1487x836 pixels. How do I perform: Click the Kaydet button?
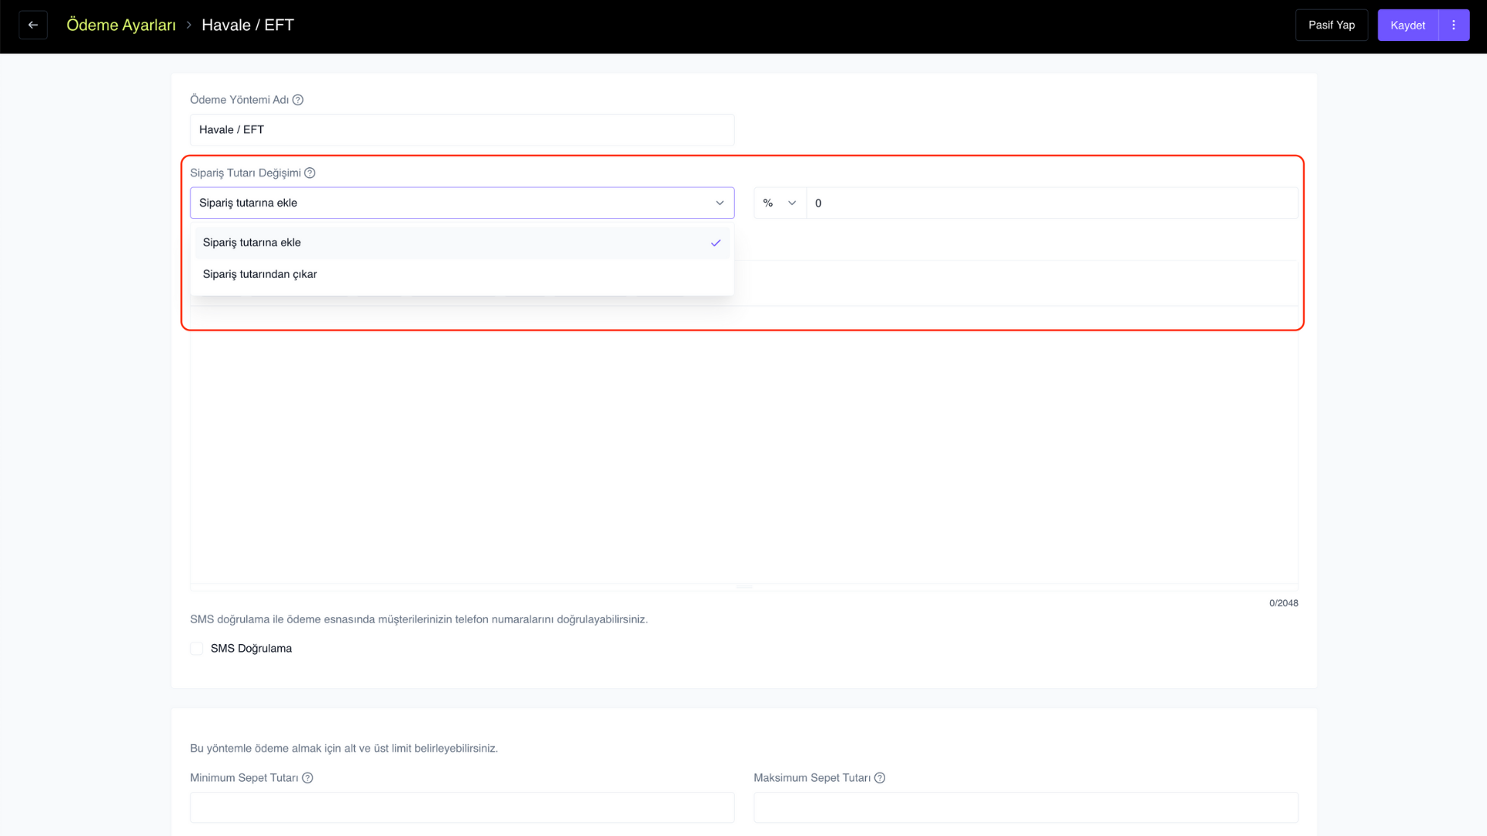pyautogui.click(x=1407, y=25)
